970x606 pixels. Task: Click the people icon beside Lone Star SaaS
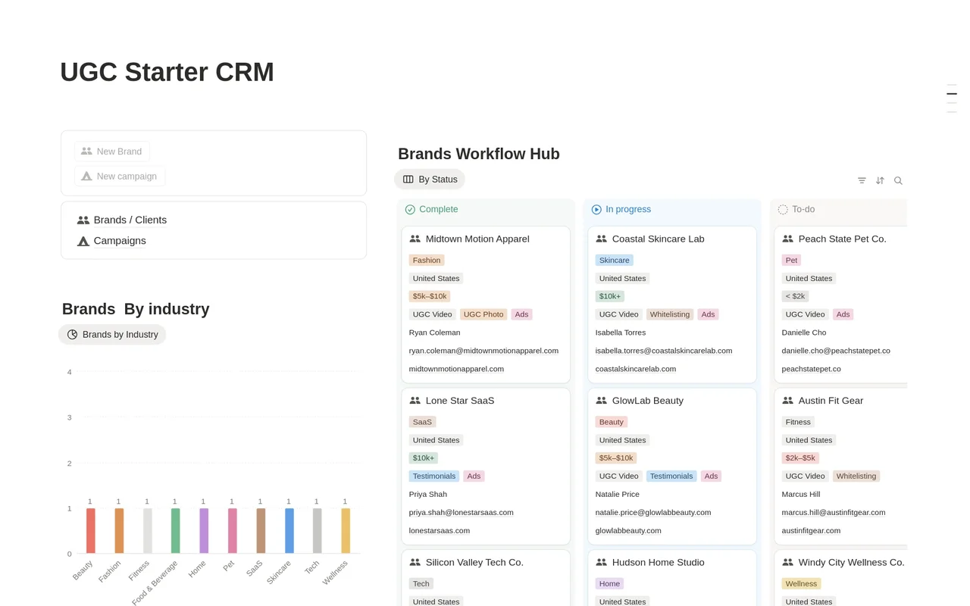pyautogui.click(x=415, y=401)
